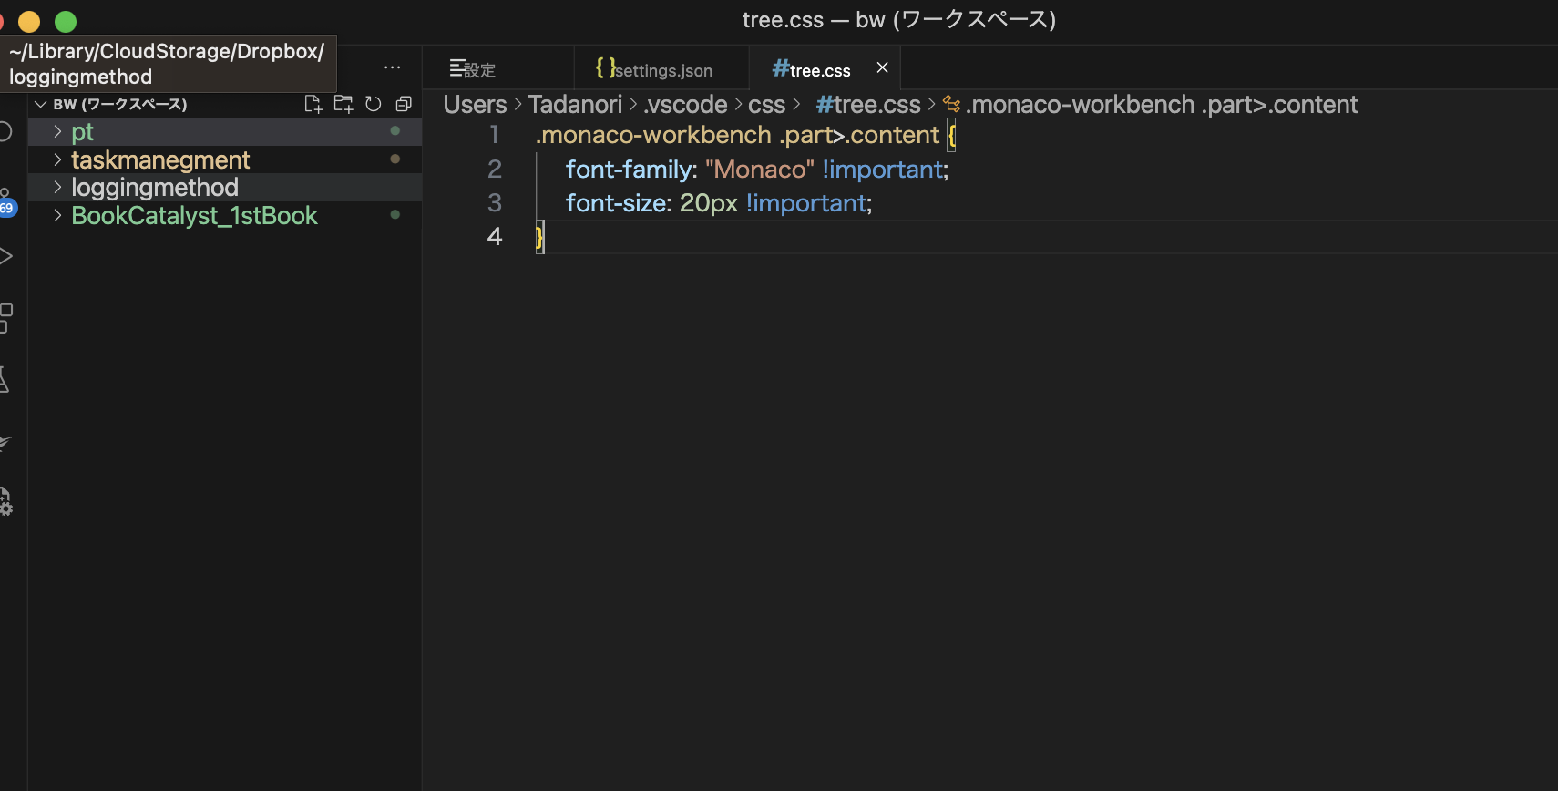Click the BW (ワークスペース) header label

120,104
